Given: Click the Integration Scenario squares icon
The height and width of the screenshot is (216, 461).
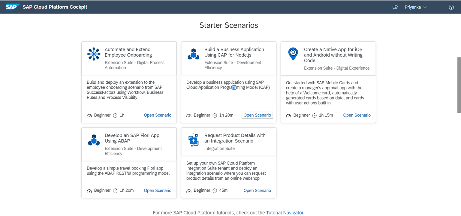Looking at the screenshot, I should [193, 140].
